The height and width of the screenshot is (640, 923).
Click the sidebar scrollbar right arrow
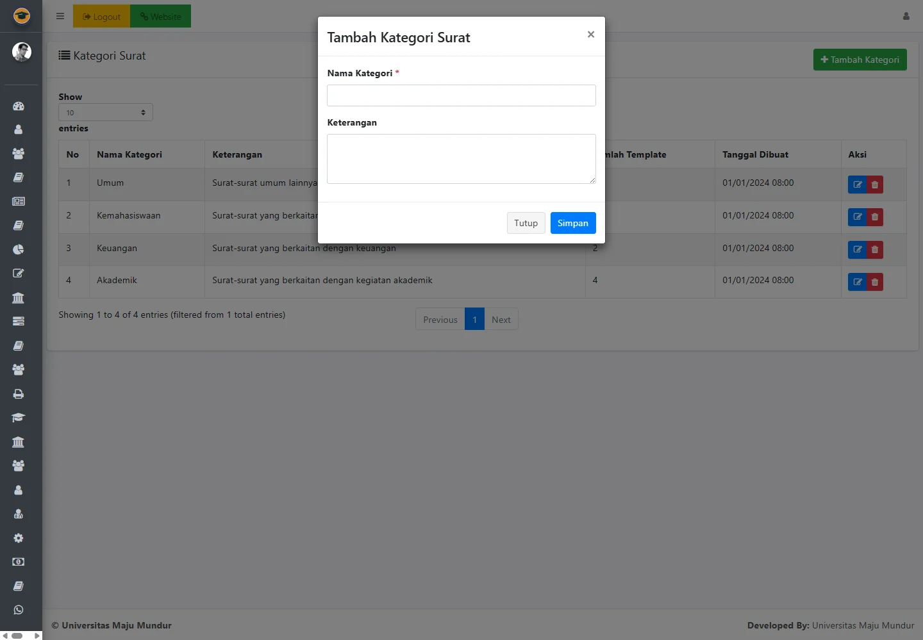[x=37, y=636]
